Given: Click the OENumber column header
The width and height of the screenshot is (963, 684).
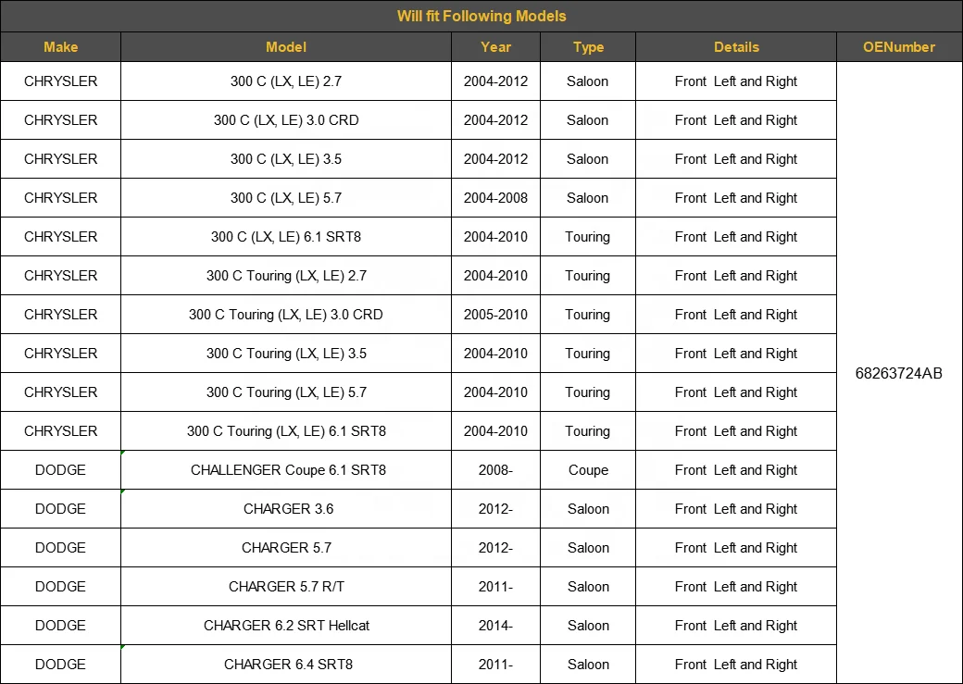Looking at the screenshot, I should (x=899, y=47).
